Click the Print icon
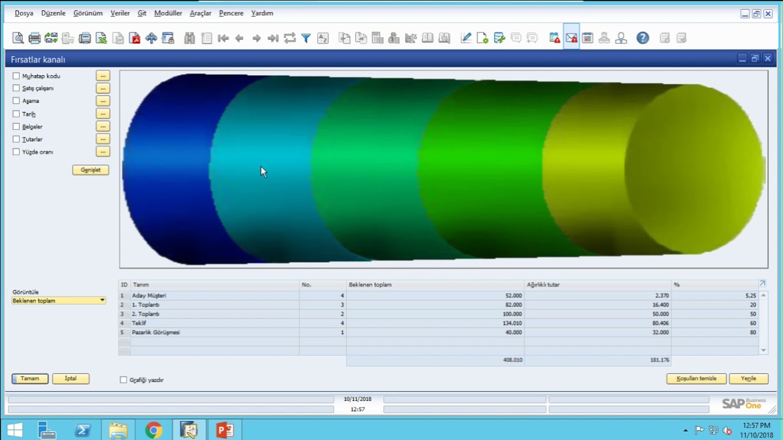Screen dimensions: 783x440 (35, 38)
